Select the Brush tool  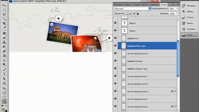click(4, 38)
